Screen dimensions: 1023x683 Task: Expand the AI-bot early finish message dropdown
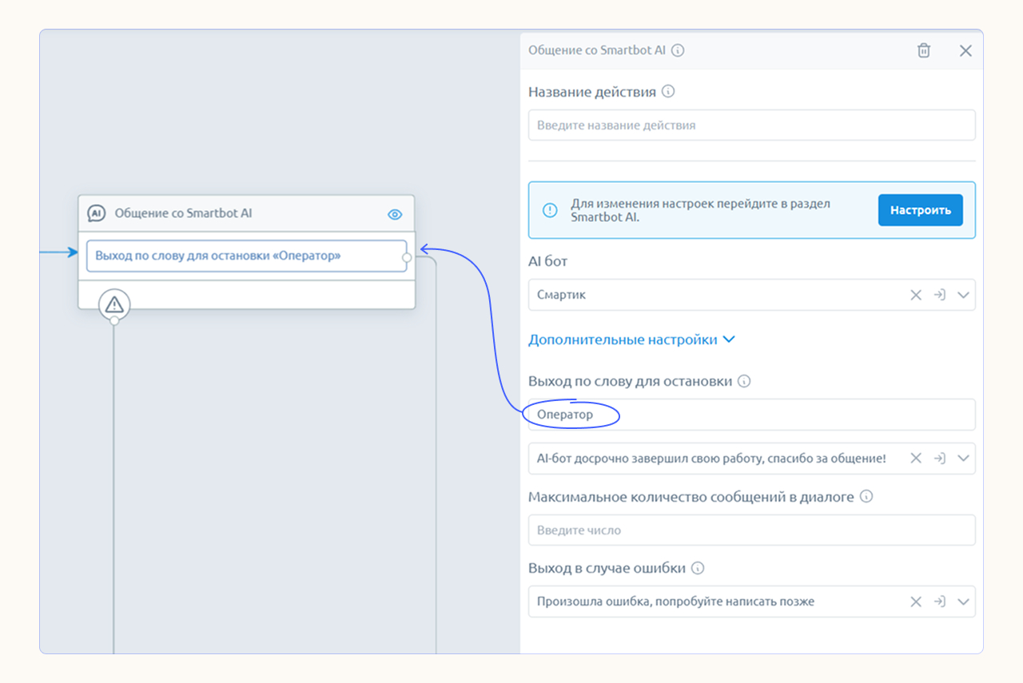tap(963, 459)
